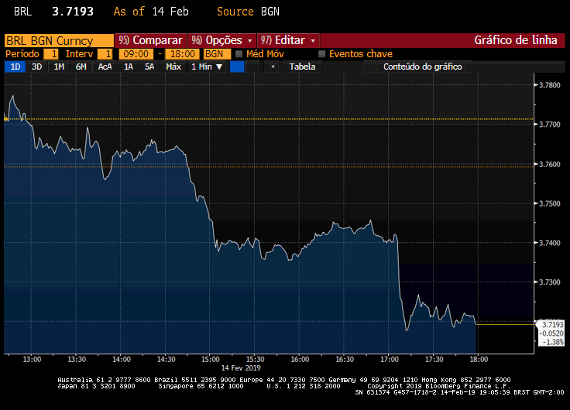Viewport: 570px width, 410px height.
Task: Click the dark chart style icon beside blue one
Action: pos(253,67)
